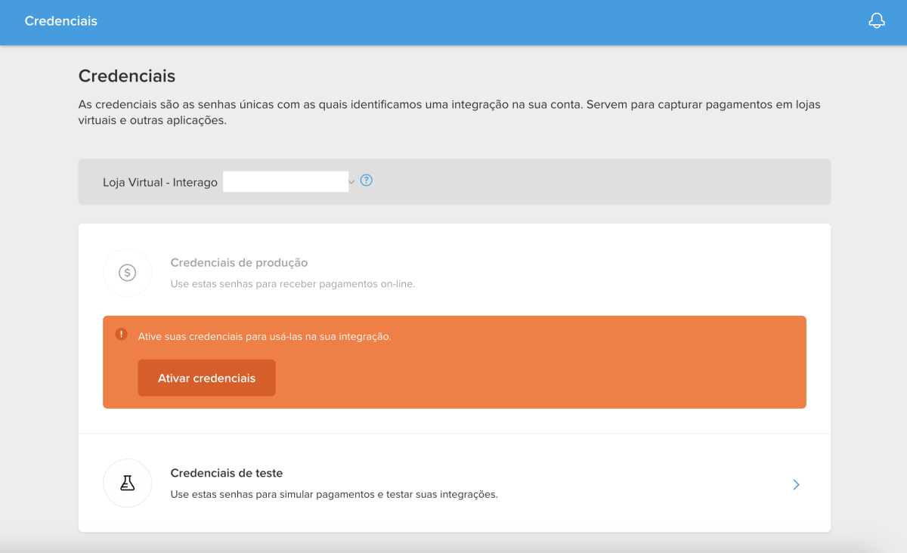Expand Credenciais de teste chevron arrow
Viewport: 907px width, 553px height.
tap(796, 484)
